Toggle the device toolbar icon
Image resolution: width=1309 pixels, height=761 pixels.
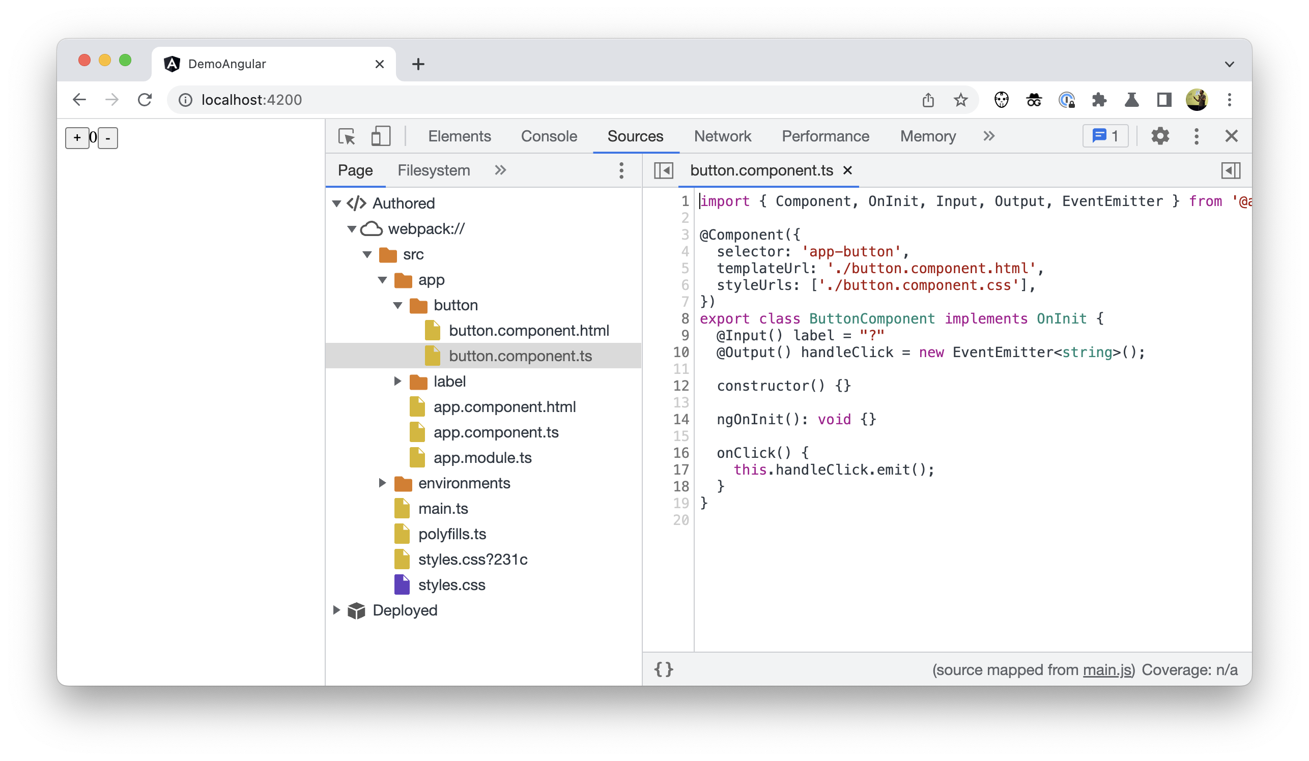point(381,136)
